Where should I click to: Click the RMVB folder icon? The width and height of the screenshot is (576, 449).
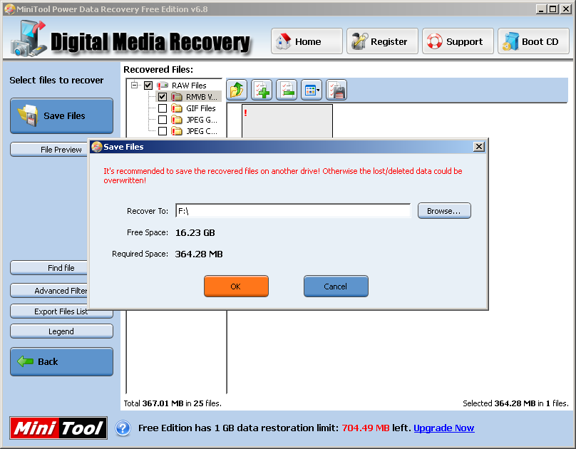pyautogui.click(x=177, y=97)
